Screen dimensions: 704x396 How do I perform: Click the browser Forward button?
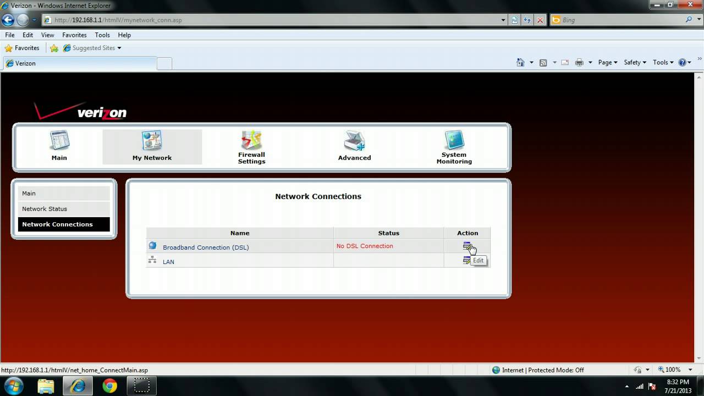click(23, 20)
